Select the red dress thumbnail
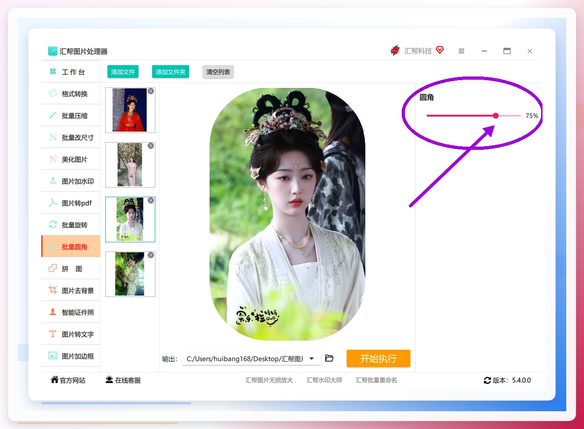 [130, 110]
